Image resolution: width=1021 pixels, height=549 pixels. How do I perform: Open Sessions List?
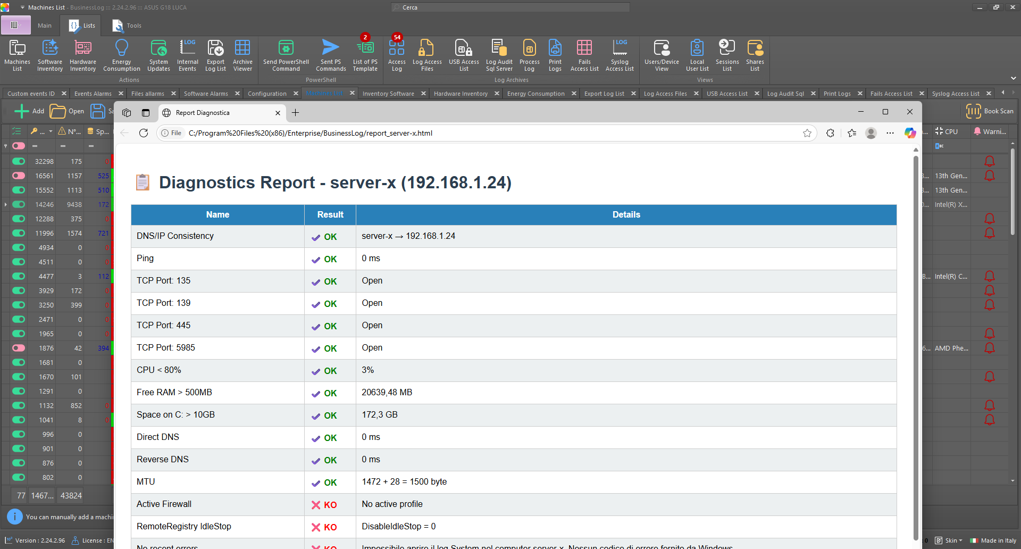(727, 55)
